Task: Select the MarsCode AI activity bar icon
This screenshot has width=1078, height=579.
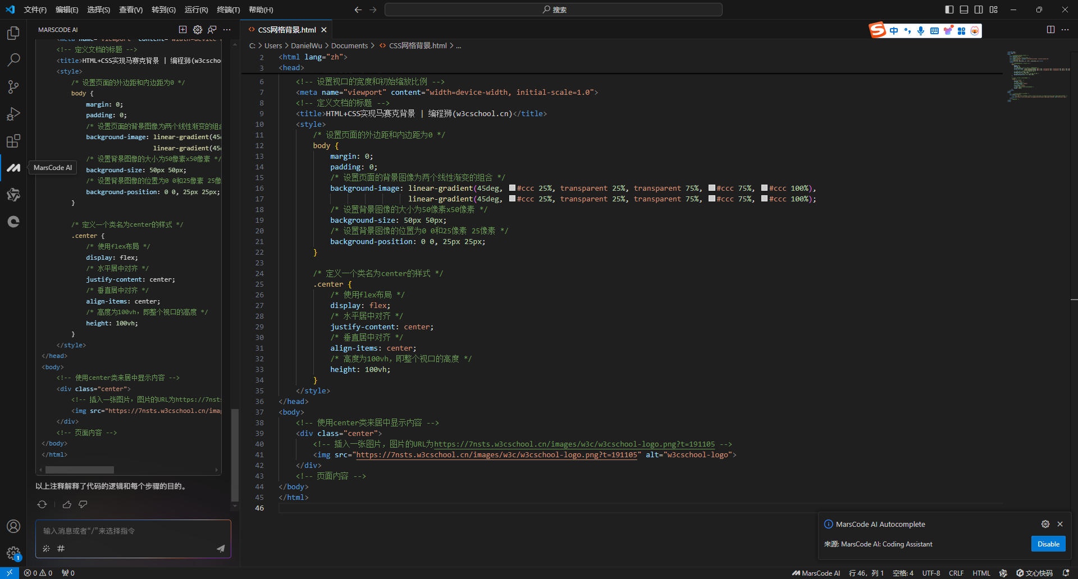Action: pyautogui.click(x=13, y=168)
